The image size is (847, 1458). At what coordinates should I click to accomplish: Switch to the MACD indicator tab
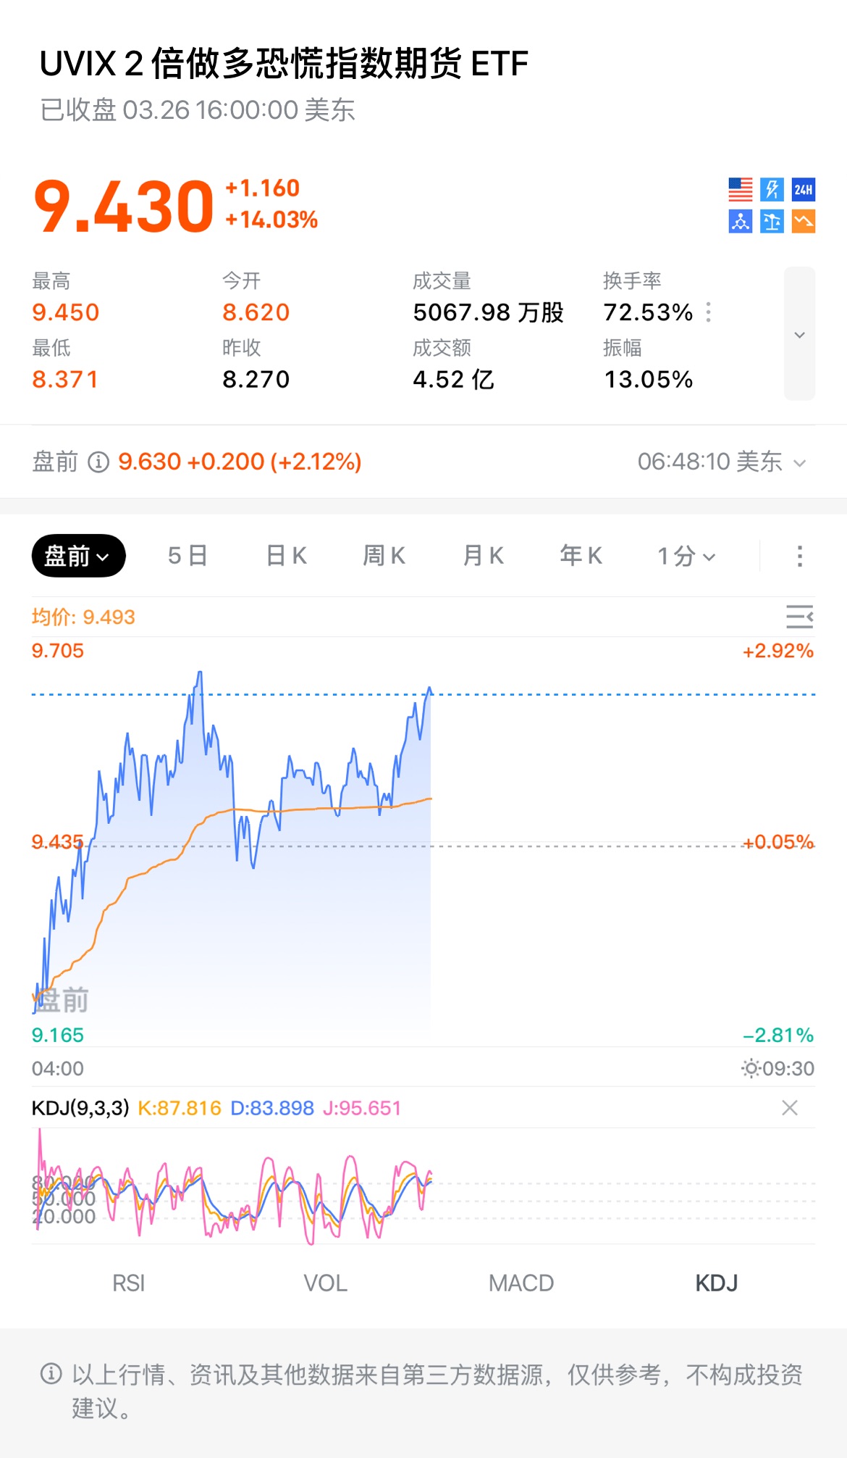(x=521, y=1283)
